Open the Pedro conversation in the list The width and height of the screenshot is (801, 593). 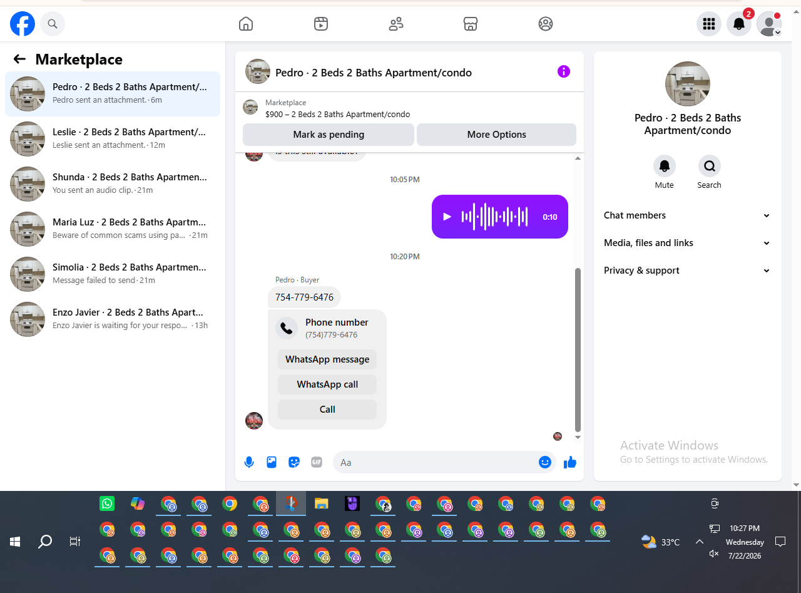tap(113, 94)
